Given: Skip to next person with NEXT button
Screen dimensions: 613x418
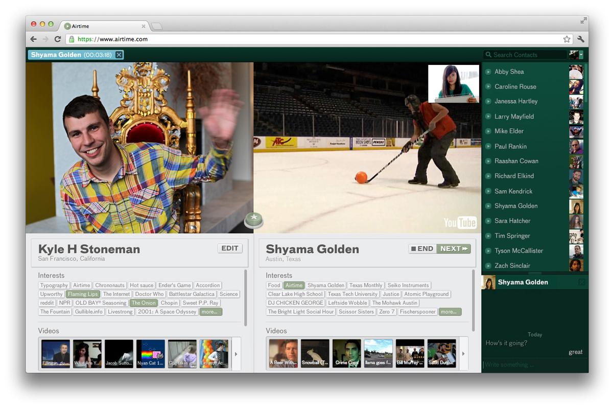Looking at the screenshot, I should click(x=454, y=249).
